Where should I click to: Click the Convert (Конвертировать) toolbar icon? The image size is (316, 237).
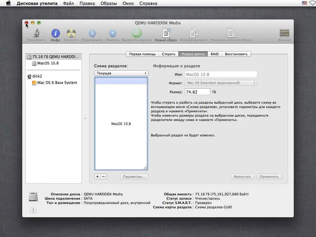point(193,33)
